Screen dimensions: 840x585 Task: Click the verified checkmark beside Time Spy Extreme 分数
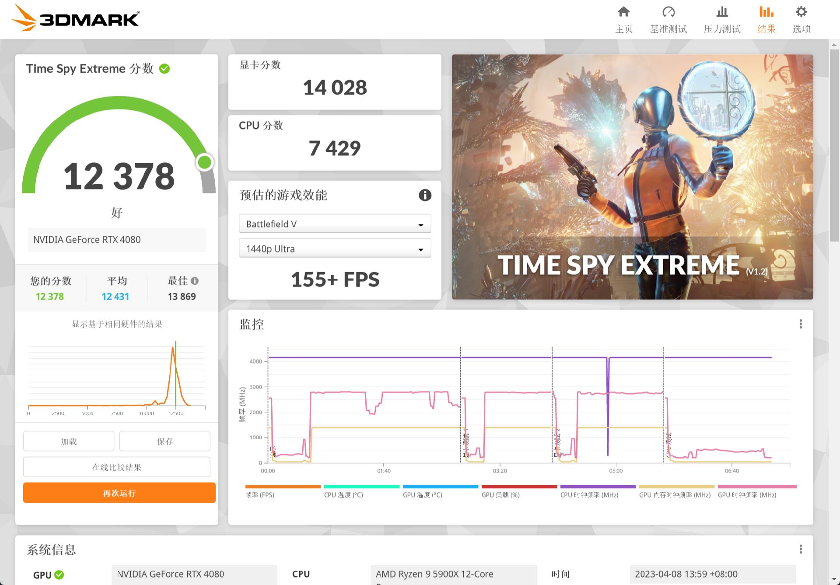pyautogui.click(x=164, y=68)
